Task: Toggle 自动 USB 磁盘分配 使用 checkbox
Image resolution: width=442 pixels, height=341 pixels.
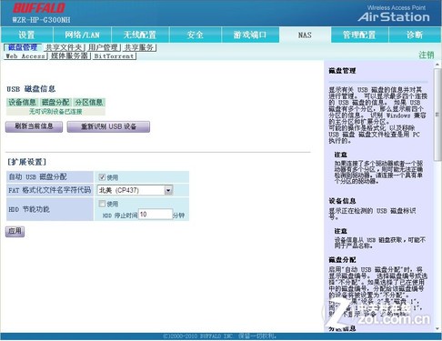Action: 102,177
